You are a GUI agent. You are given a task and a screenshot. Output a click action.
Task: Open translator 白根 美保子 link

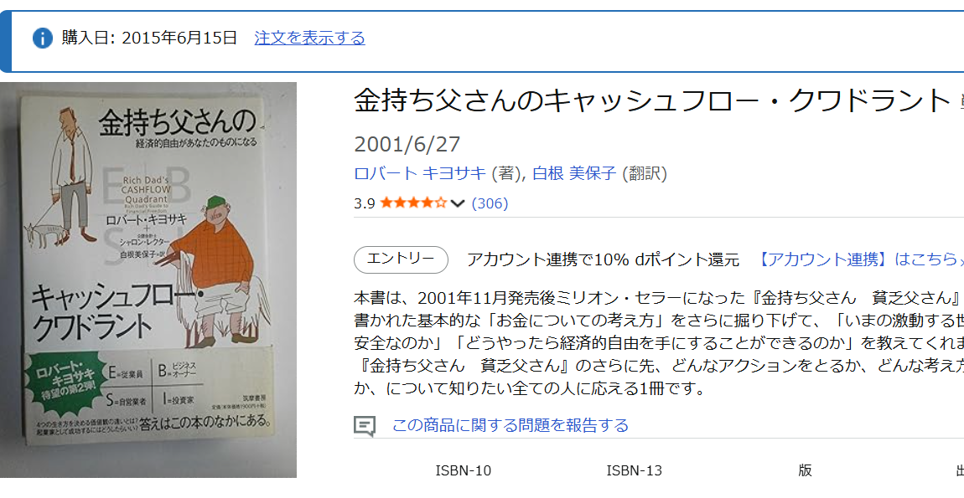(x=574, y=174)
